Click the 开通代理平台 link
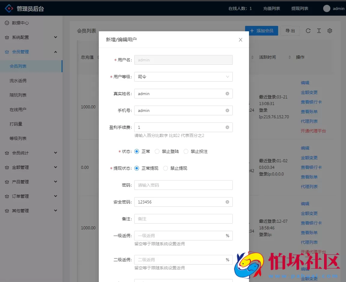Image resolution: width=346 pixels, height=282 pixels. tap(314, 131)
